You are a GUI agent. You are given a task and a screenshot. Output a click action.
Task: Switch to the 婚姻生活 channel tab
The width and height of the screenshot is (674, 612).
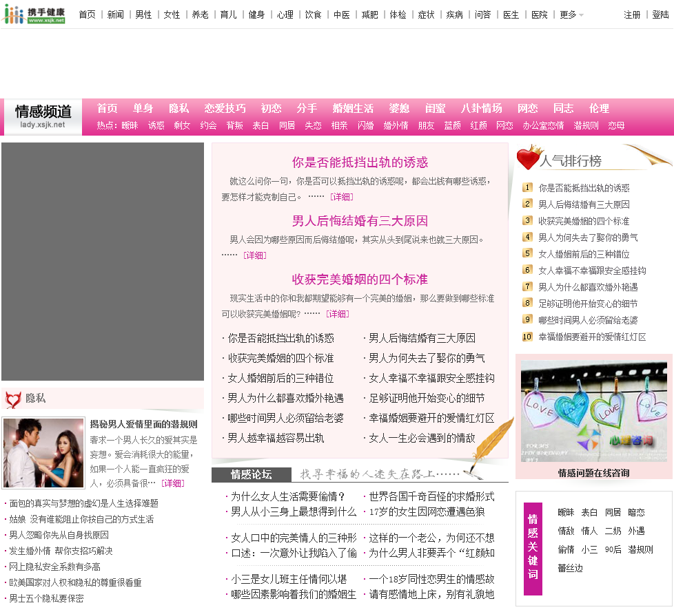(x=353, y=108)
